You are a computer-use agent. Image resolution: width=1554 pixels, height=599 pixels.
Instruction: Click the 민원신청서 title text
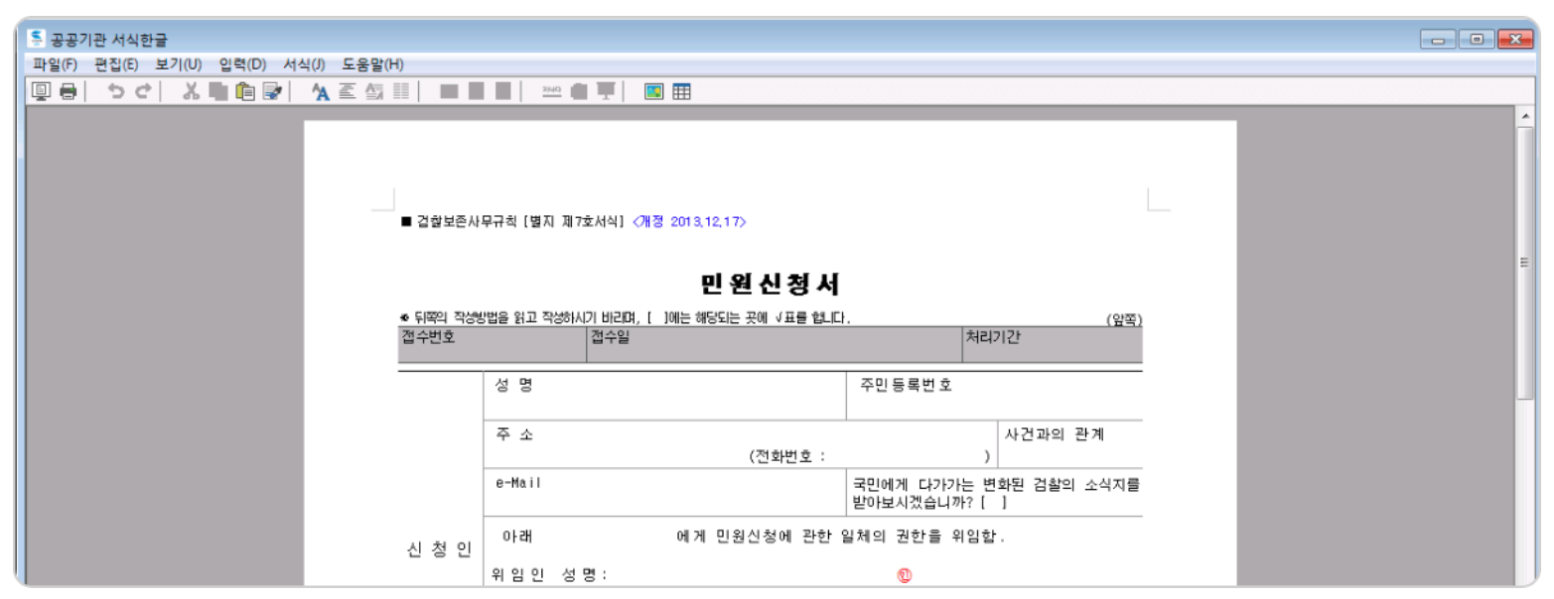click(771, 285)
